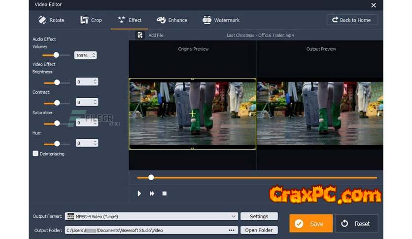This screenshot has height=239, width=412.
Task: Close the Video Editor window
Action: tap(374, 5)
